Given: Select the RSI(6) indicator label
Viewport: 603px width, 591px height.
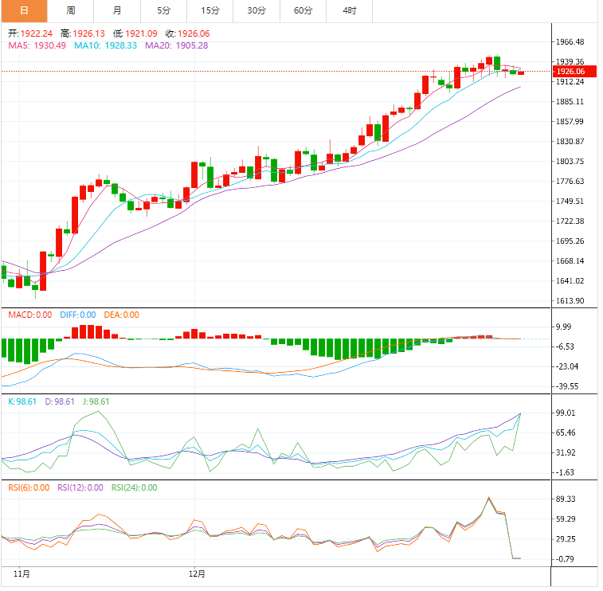Looking at the screenshot, I should click(x=29, y=487).
